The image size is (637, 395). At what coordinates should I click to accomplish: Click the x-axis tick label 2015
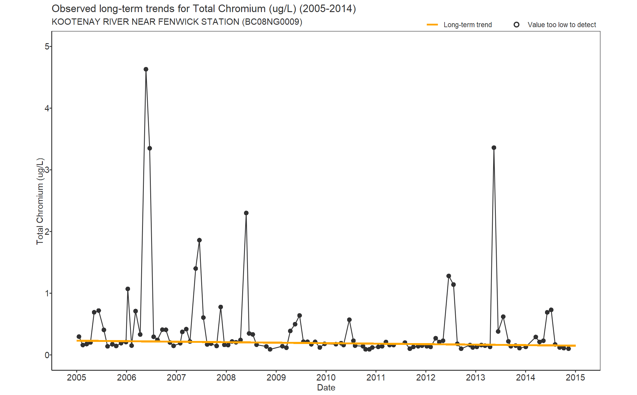(575, 377)
